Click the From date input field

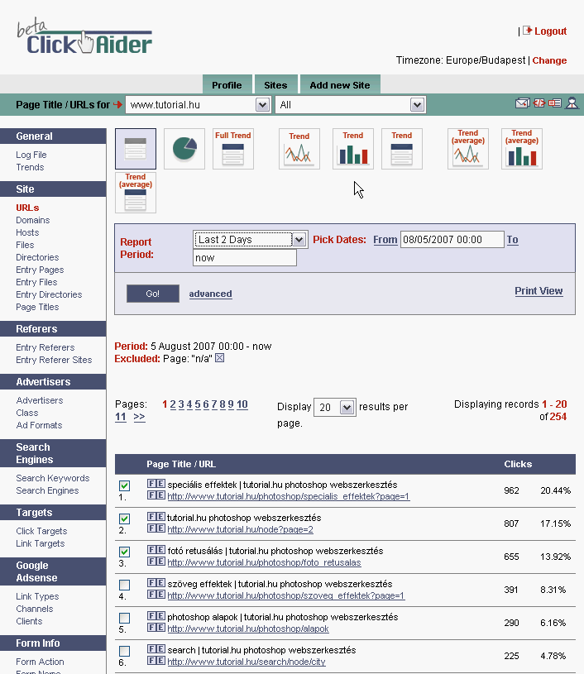452,240
